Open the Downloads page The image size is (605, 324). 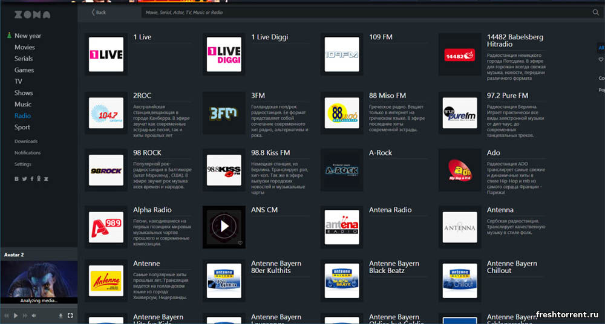pos(26,141)
